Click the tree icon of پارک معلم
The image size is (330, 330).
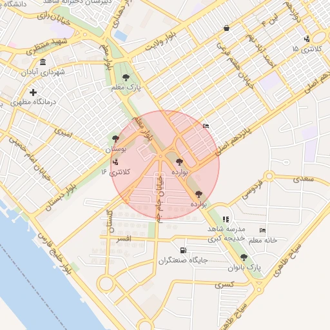click(x=126, y=77)
